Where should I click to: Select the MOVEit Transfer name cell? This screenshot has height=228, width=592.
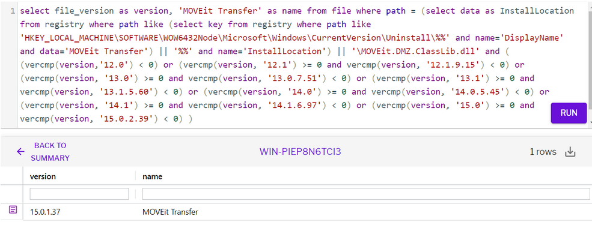point(170,212)
